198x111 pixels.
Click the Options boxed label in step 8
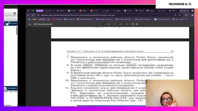pos(88,65)
